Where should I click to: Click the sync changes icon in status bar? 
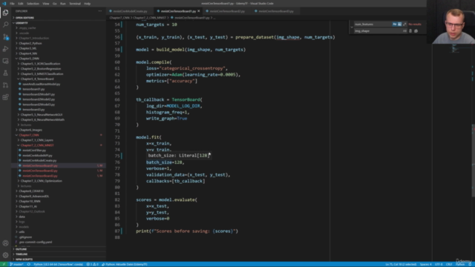pos(29,264)
